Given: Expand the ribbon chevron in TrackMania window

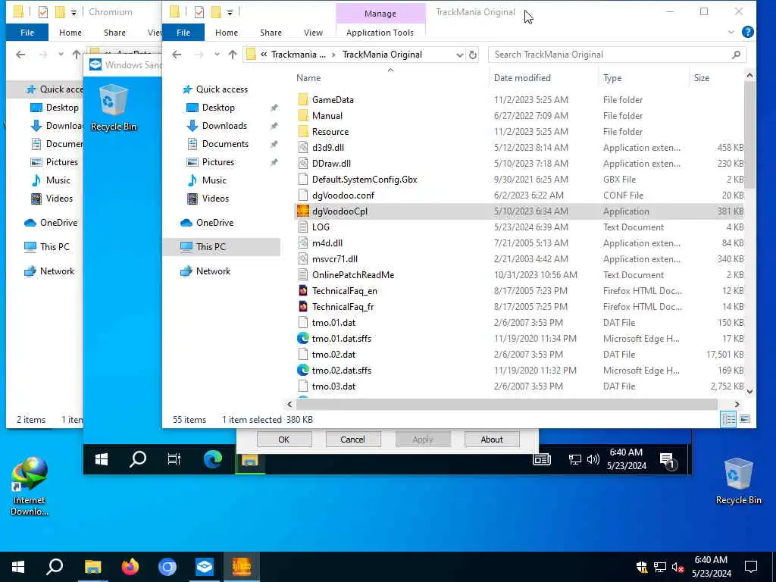Looking at the screenshot, I should pos(731,32).
